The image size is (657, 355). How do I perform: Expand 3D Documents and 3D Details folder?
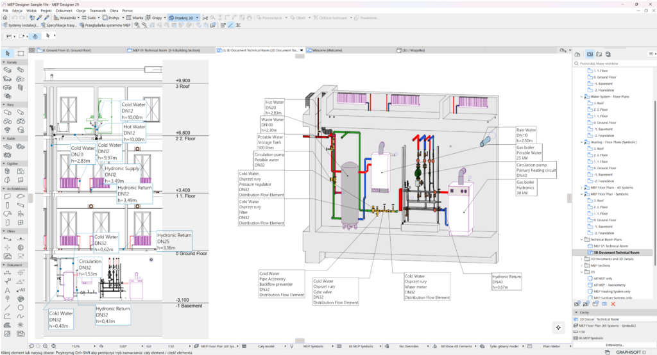(581, 259)
